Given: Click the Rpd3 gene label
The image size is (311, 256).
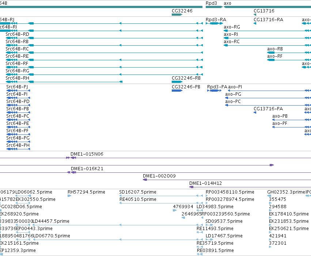Looking at the screenshot, I should [x=211, y=3].
